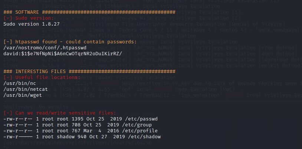Click the htpasswd found warning line
This screenshot has height=149, width=302.
point(70,42)
